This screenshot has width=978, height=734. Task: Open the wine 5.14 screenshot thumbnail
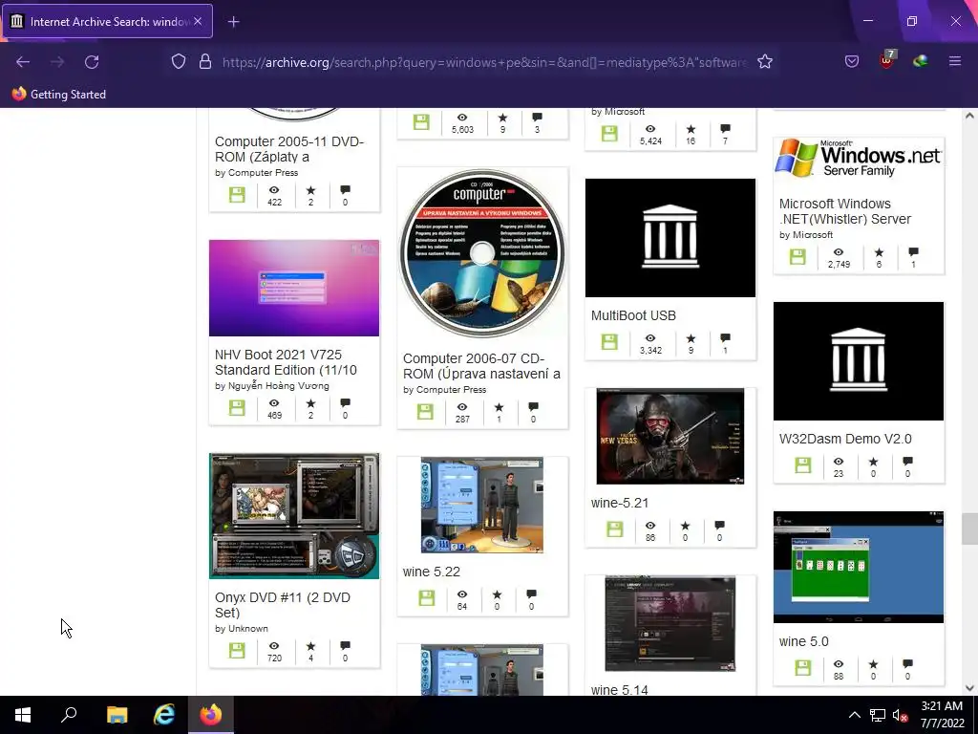[x=670, y=623]
